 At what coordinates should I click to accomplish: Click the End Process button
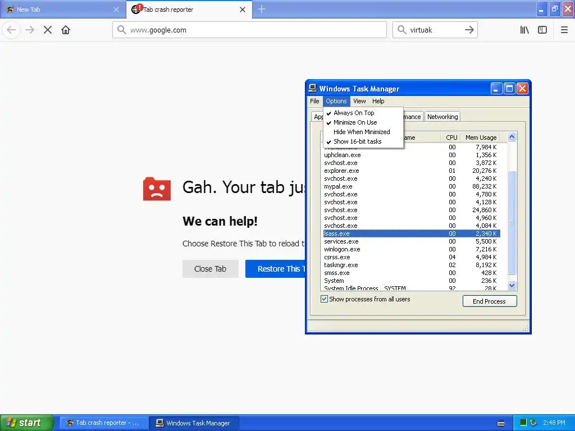[x=490, y=301]
